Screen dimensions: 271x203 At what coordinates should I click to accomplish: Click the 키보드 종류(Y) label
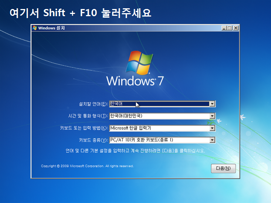point(93,140)
